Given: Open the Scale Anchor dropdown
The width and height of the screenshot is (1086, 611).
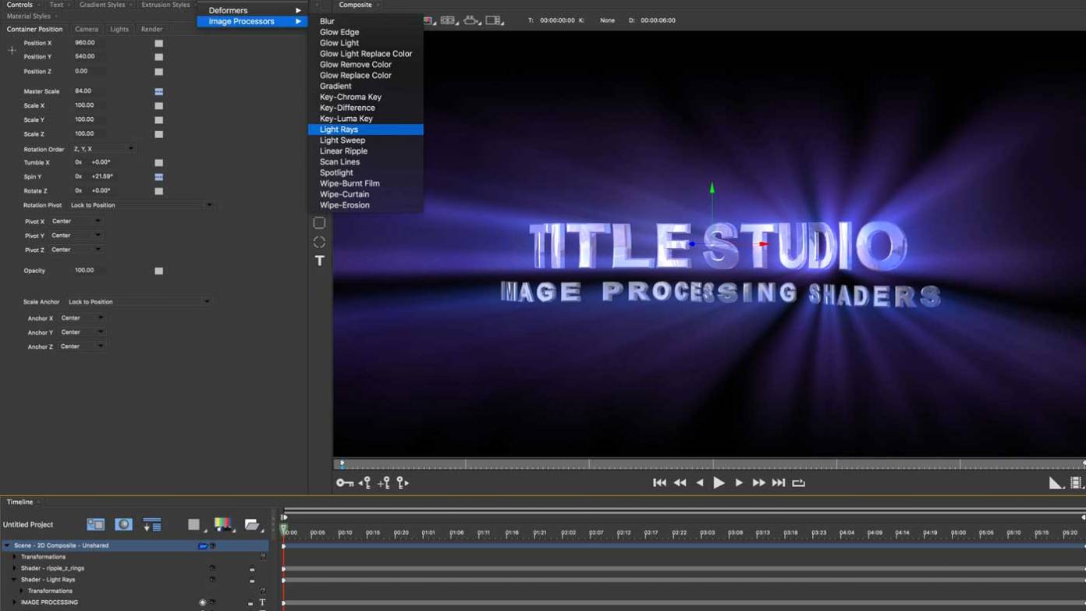Looking at the screenshot, I should tap(139, 301).
